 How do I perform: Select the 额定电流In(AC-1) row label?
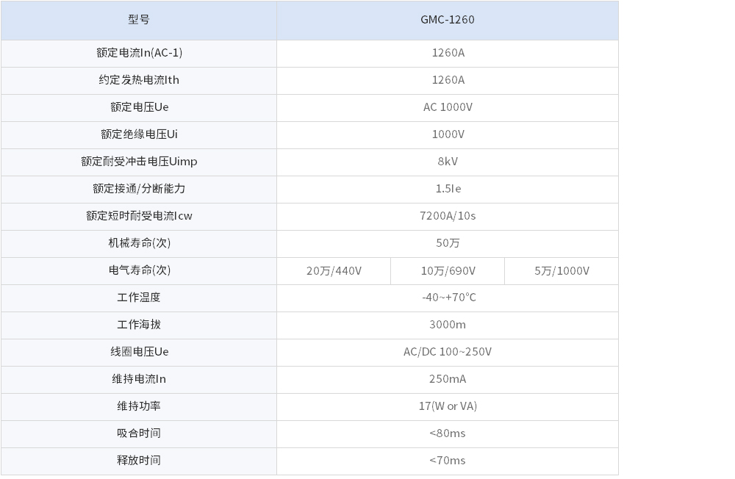pyautogui.click(x=139, y=53)
